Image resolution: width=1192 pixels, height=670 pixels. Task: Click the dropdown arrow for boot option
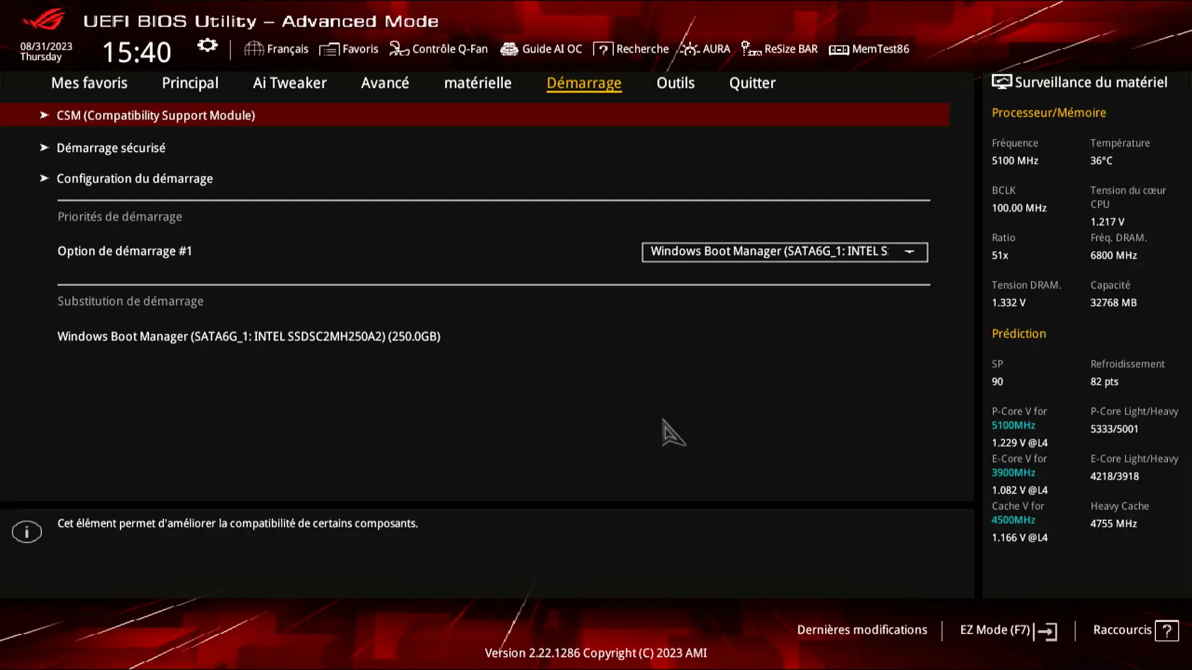pyautogui.click(x=910, y=252)
